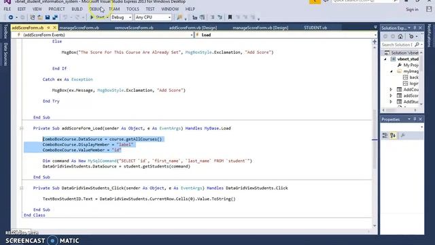Open the EDIT menu
Viewport: 435px width, 245px height.
point(22,9)
